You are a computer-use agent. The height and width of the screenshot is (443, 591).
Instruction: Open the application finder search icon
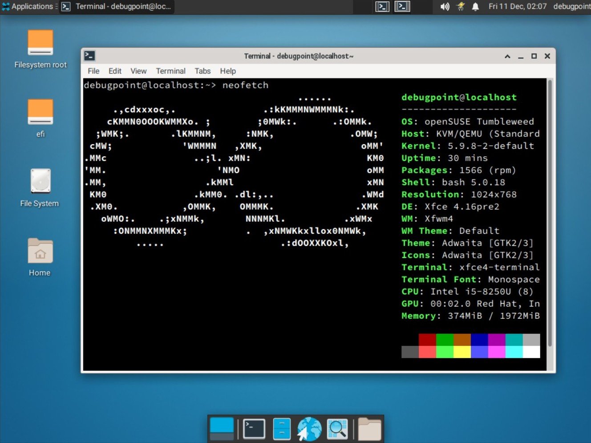point(337,428)
